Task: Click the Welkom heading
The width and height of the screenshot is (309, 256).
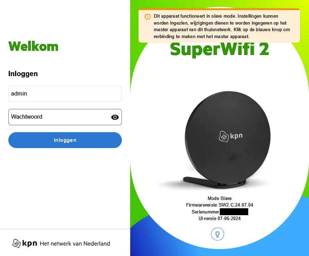Action: point(33,46)
